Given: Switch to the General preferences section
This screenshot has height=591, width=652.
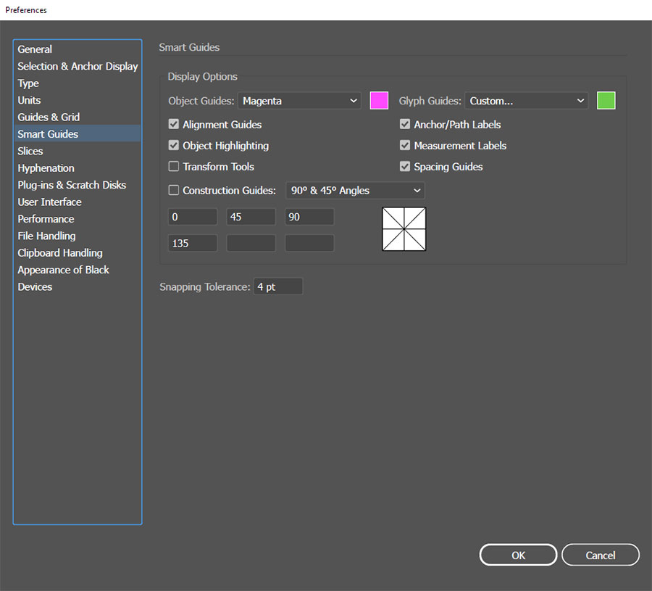Looking at the screenshot, I should [x=35, y=49].
